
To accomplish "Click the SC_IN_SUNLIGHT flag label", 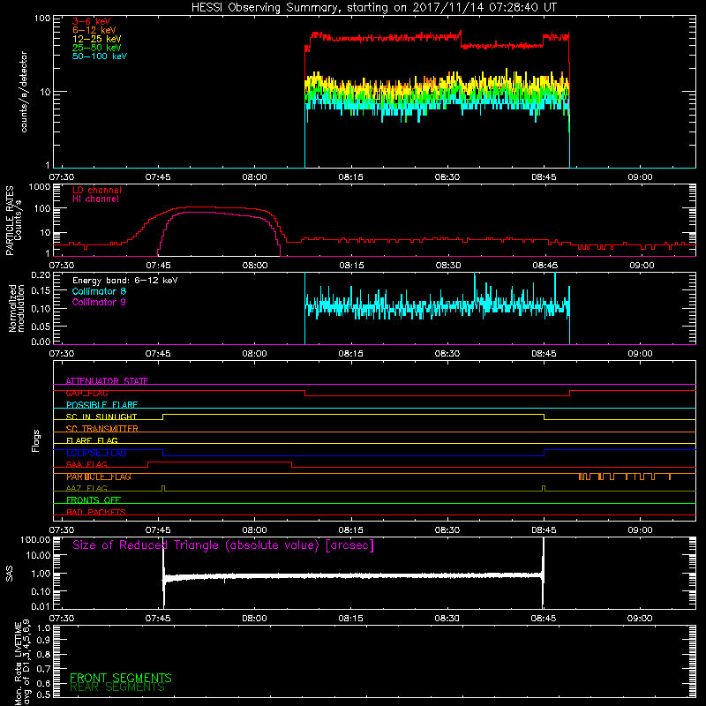I will coord(101,417).
